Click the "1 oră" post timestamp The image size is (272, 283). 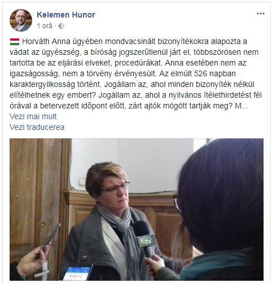point(45,26)
